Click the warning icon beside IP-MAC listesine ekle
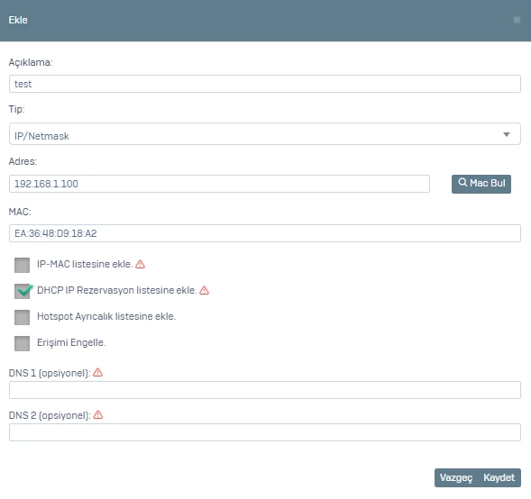This screenshot has width=531, height=499. tap(141, 264)
